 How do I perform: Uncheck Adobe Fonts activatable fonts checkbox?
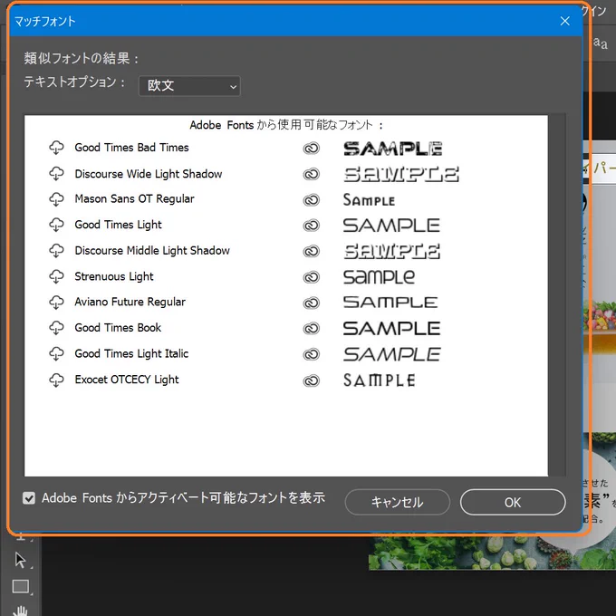tap(29, 498)
